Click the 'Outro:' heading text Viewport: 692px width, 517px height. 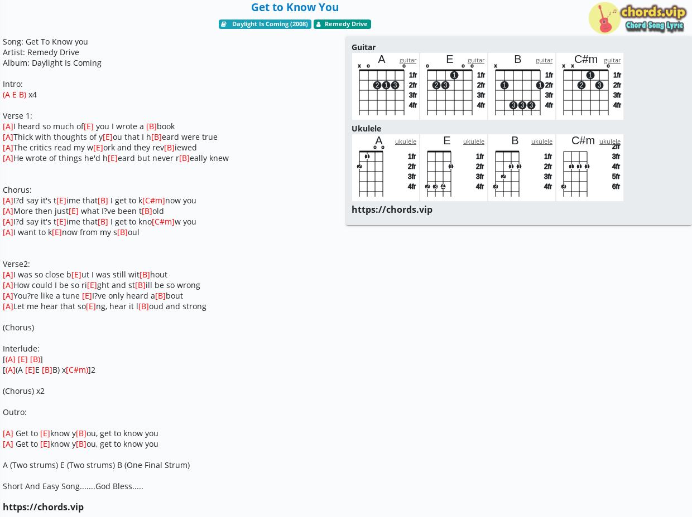click(15, 412)
